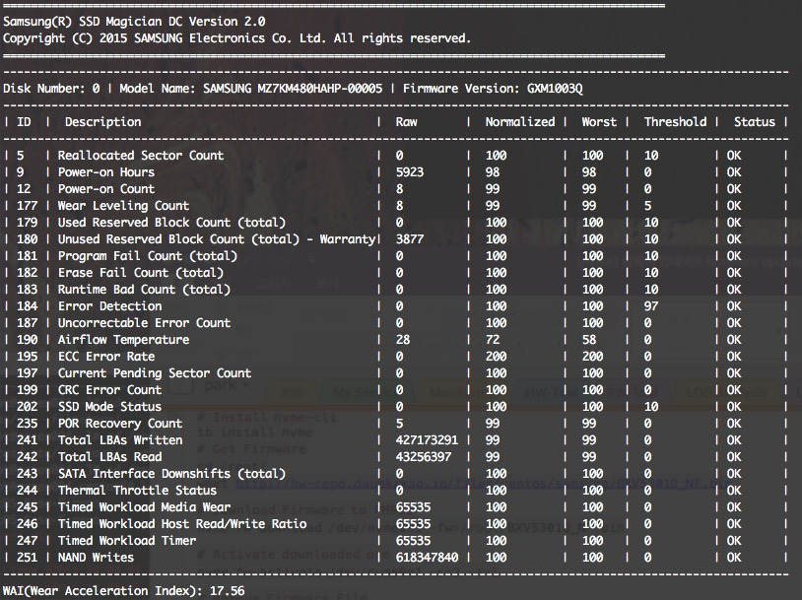Click the 'Threshold' column header
The width and height of the screenshot is (802, 600).
coord(675,122)
